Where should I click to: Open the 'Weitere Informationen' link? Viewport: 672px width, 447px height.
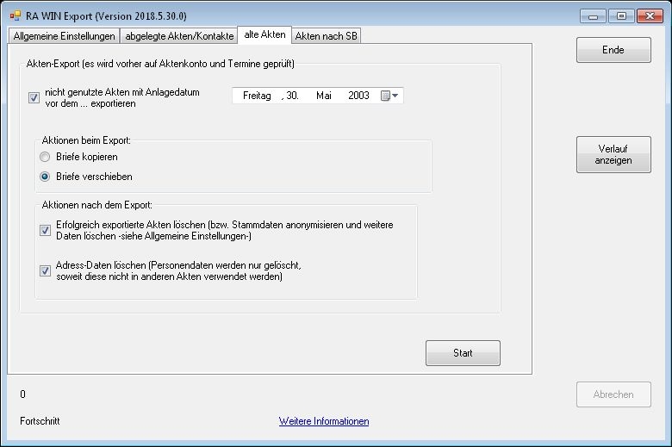324,421
